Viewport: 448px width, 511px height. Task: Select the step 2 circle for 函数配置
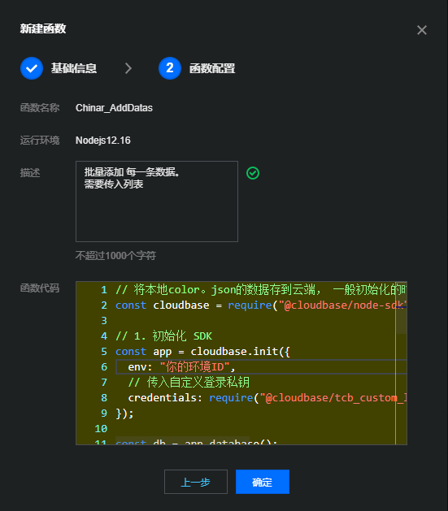[170, 68]
